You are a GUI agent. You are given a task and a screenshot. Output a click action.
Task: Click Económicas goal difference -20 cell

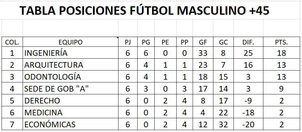pos(248,124)
